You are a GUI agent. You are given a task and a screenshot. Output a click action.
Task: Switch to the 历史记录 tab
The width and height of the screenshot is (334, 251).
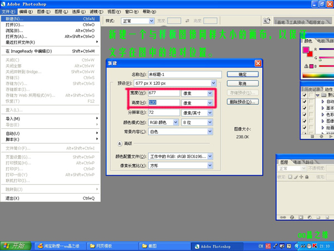tap(312, 89)
